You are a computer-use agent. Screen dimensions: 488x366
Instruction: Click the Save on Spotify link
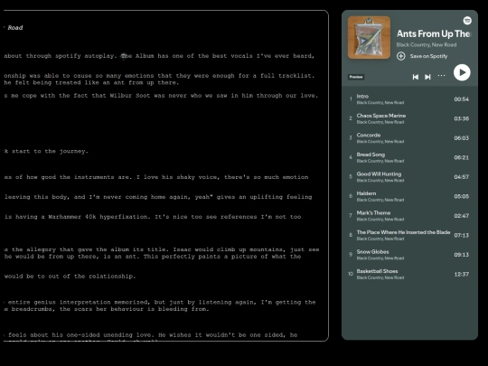tap(428, 56)
